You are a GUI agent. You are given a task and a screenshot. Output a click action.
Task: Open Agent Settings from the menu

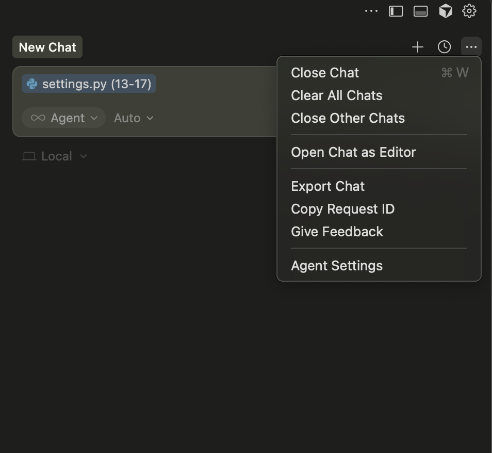click(337, 266)
